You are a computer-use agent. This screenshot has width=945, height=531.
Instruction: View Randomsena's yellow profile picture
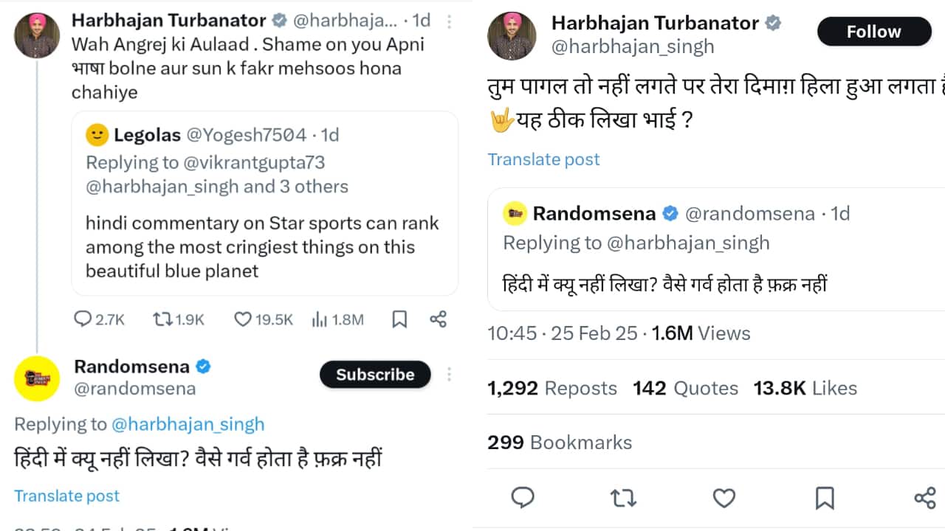(37, 378)
